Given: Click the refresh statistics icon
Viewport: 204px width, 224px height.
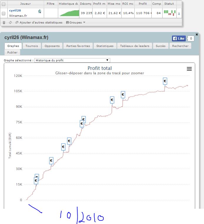Looking at the screenshot, I should (11, 22).
